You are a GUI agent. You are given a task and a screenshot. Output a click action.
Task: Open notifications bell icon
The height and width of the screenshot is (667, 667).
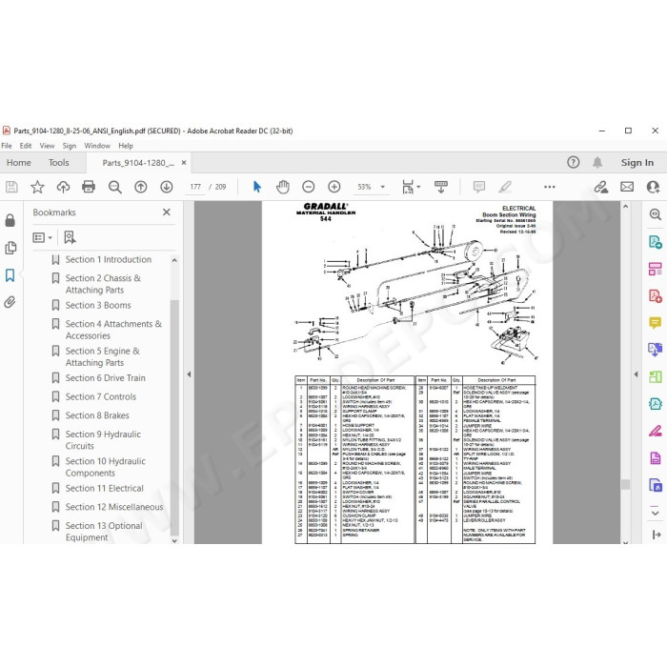coord(597,162)
